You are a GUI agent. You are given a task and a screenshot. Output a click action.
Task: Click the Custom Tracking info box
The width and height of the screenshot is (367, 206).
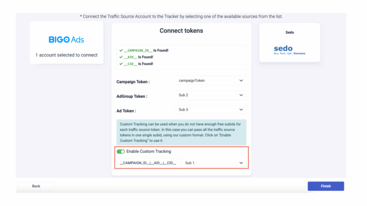click(x=181, y=132)
